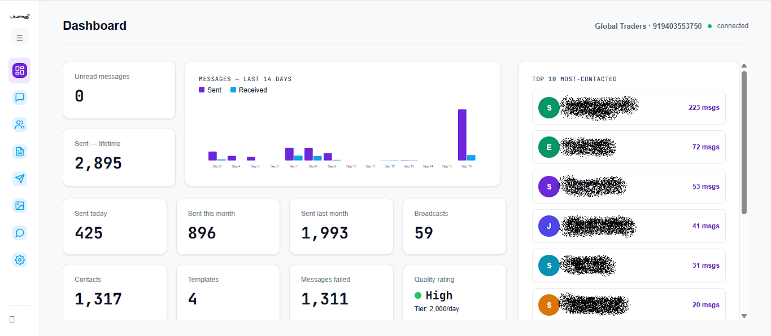Click the Sep 7 sent bar in chart
Viewport: 771px width, 336px height.
[289, 154]
